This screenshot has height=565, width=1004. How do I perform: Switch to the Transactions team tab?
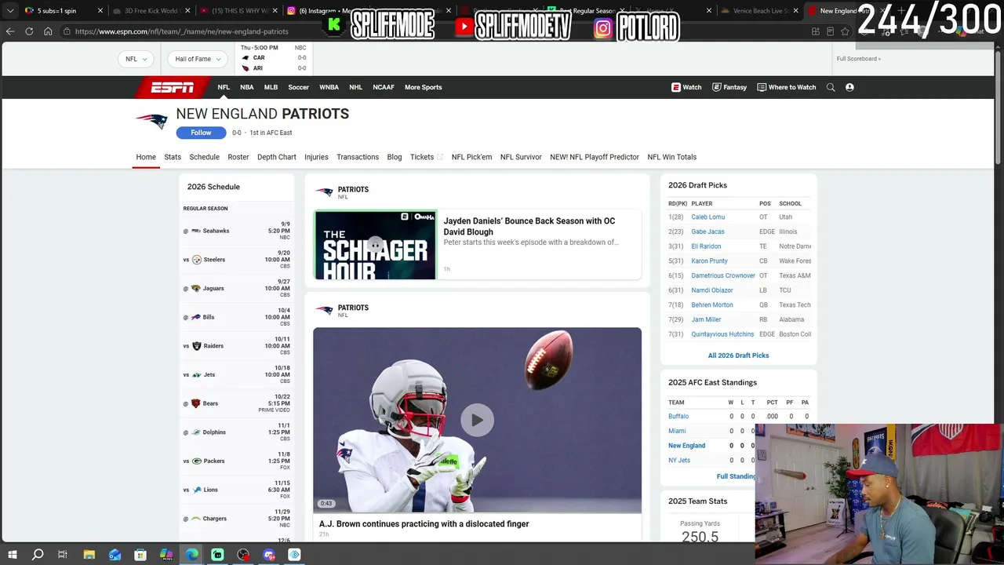pos(358,157)
